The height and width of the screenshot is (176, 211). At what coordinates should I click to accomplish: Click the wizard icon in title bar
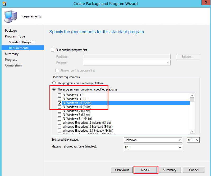3,3
